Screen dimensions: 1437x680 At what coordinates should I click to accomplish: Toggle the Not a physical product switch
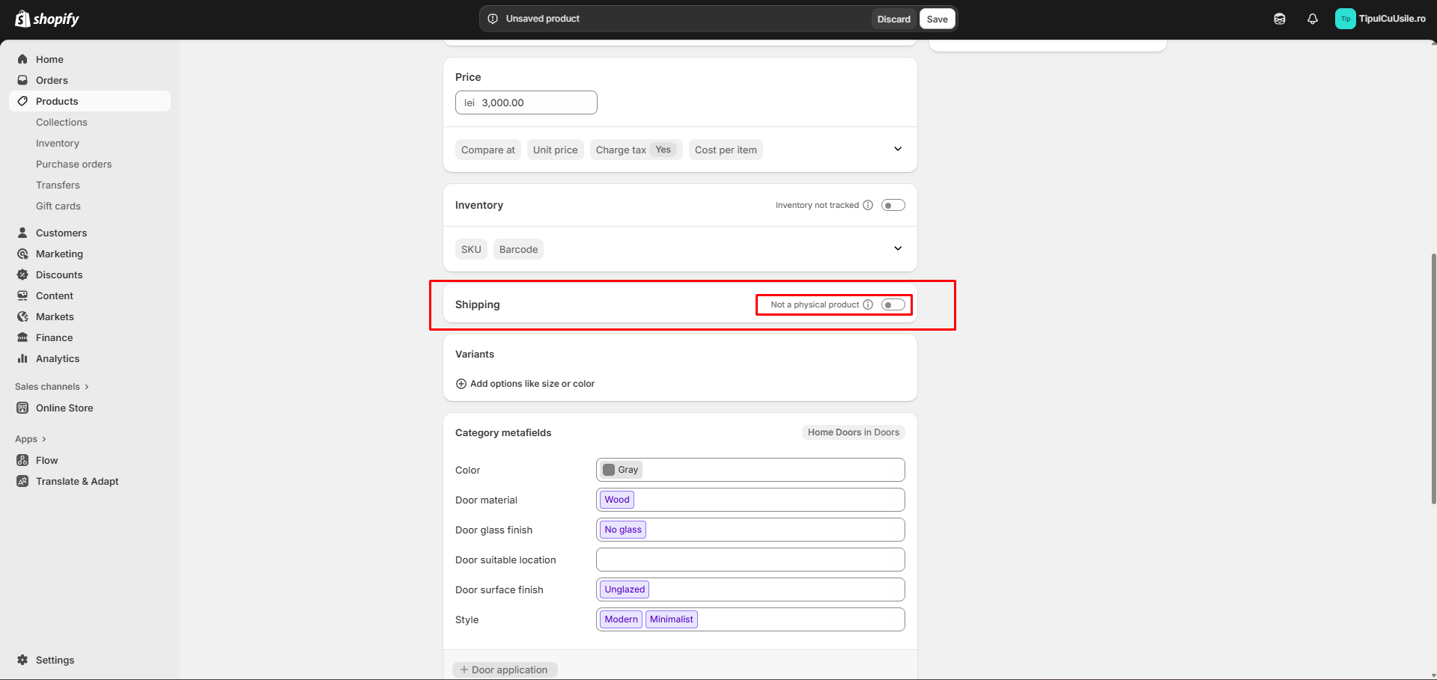[893, 304]
